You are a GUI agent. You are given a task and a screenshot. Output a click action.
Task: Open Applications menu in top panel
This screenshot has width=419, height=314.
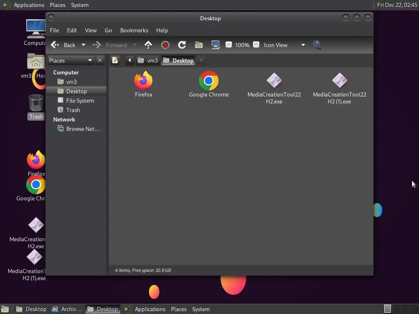click(24, 5)
